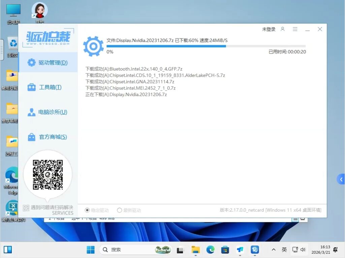Click the large blue gear progress icon
The width and height of the screenshot is (345, 258).
(93, 46)
